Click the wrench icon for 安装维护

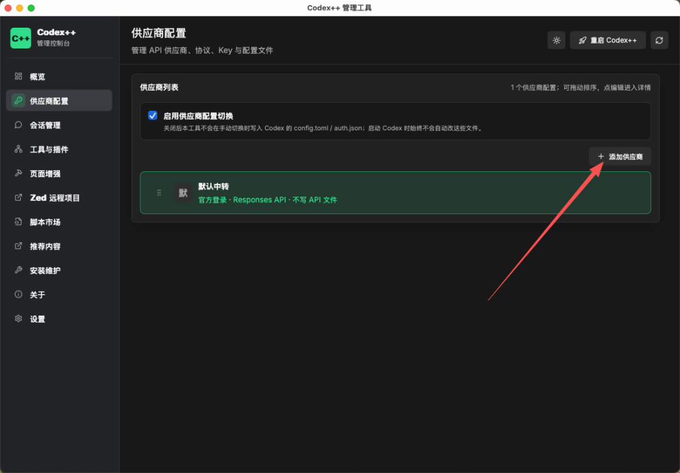[18, 270]
